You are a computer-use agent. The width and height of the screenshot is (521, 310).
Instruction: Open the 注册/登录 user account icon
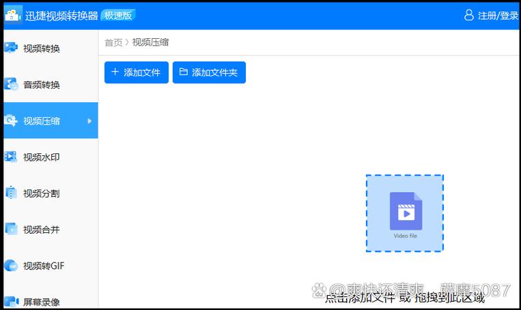[469, 15]
